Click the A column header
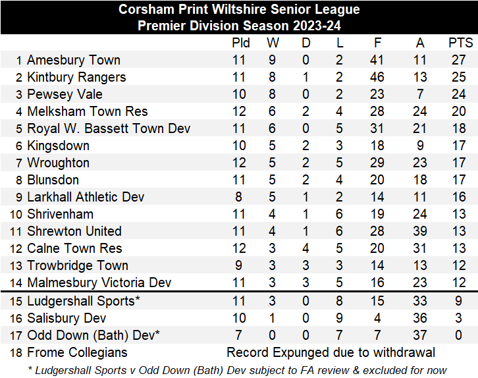The width and height of the screenshot is (478, 378). pyautogui.click(x=419, y=43)
